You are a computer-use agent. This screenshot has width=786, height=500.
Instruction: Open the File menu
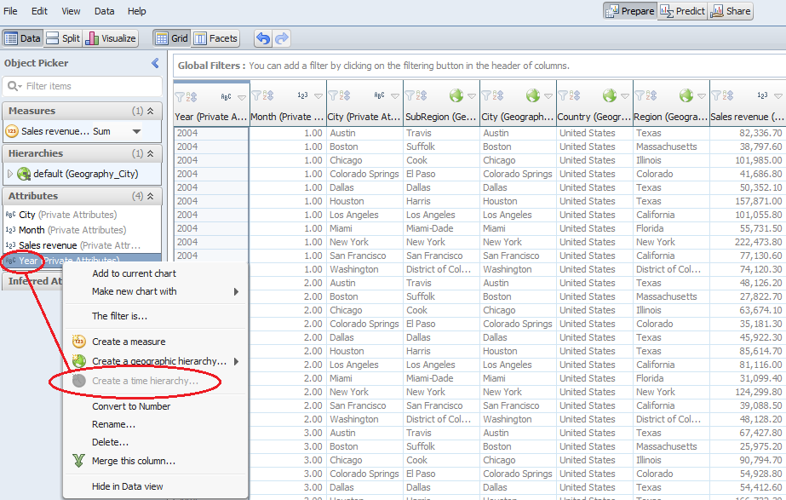(x=10, y=11)
